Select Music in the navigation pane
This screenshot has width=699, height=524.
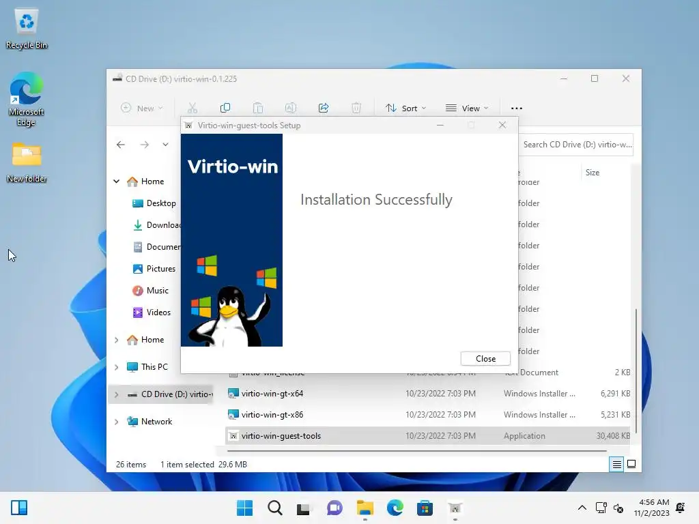click(151, 291)
